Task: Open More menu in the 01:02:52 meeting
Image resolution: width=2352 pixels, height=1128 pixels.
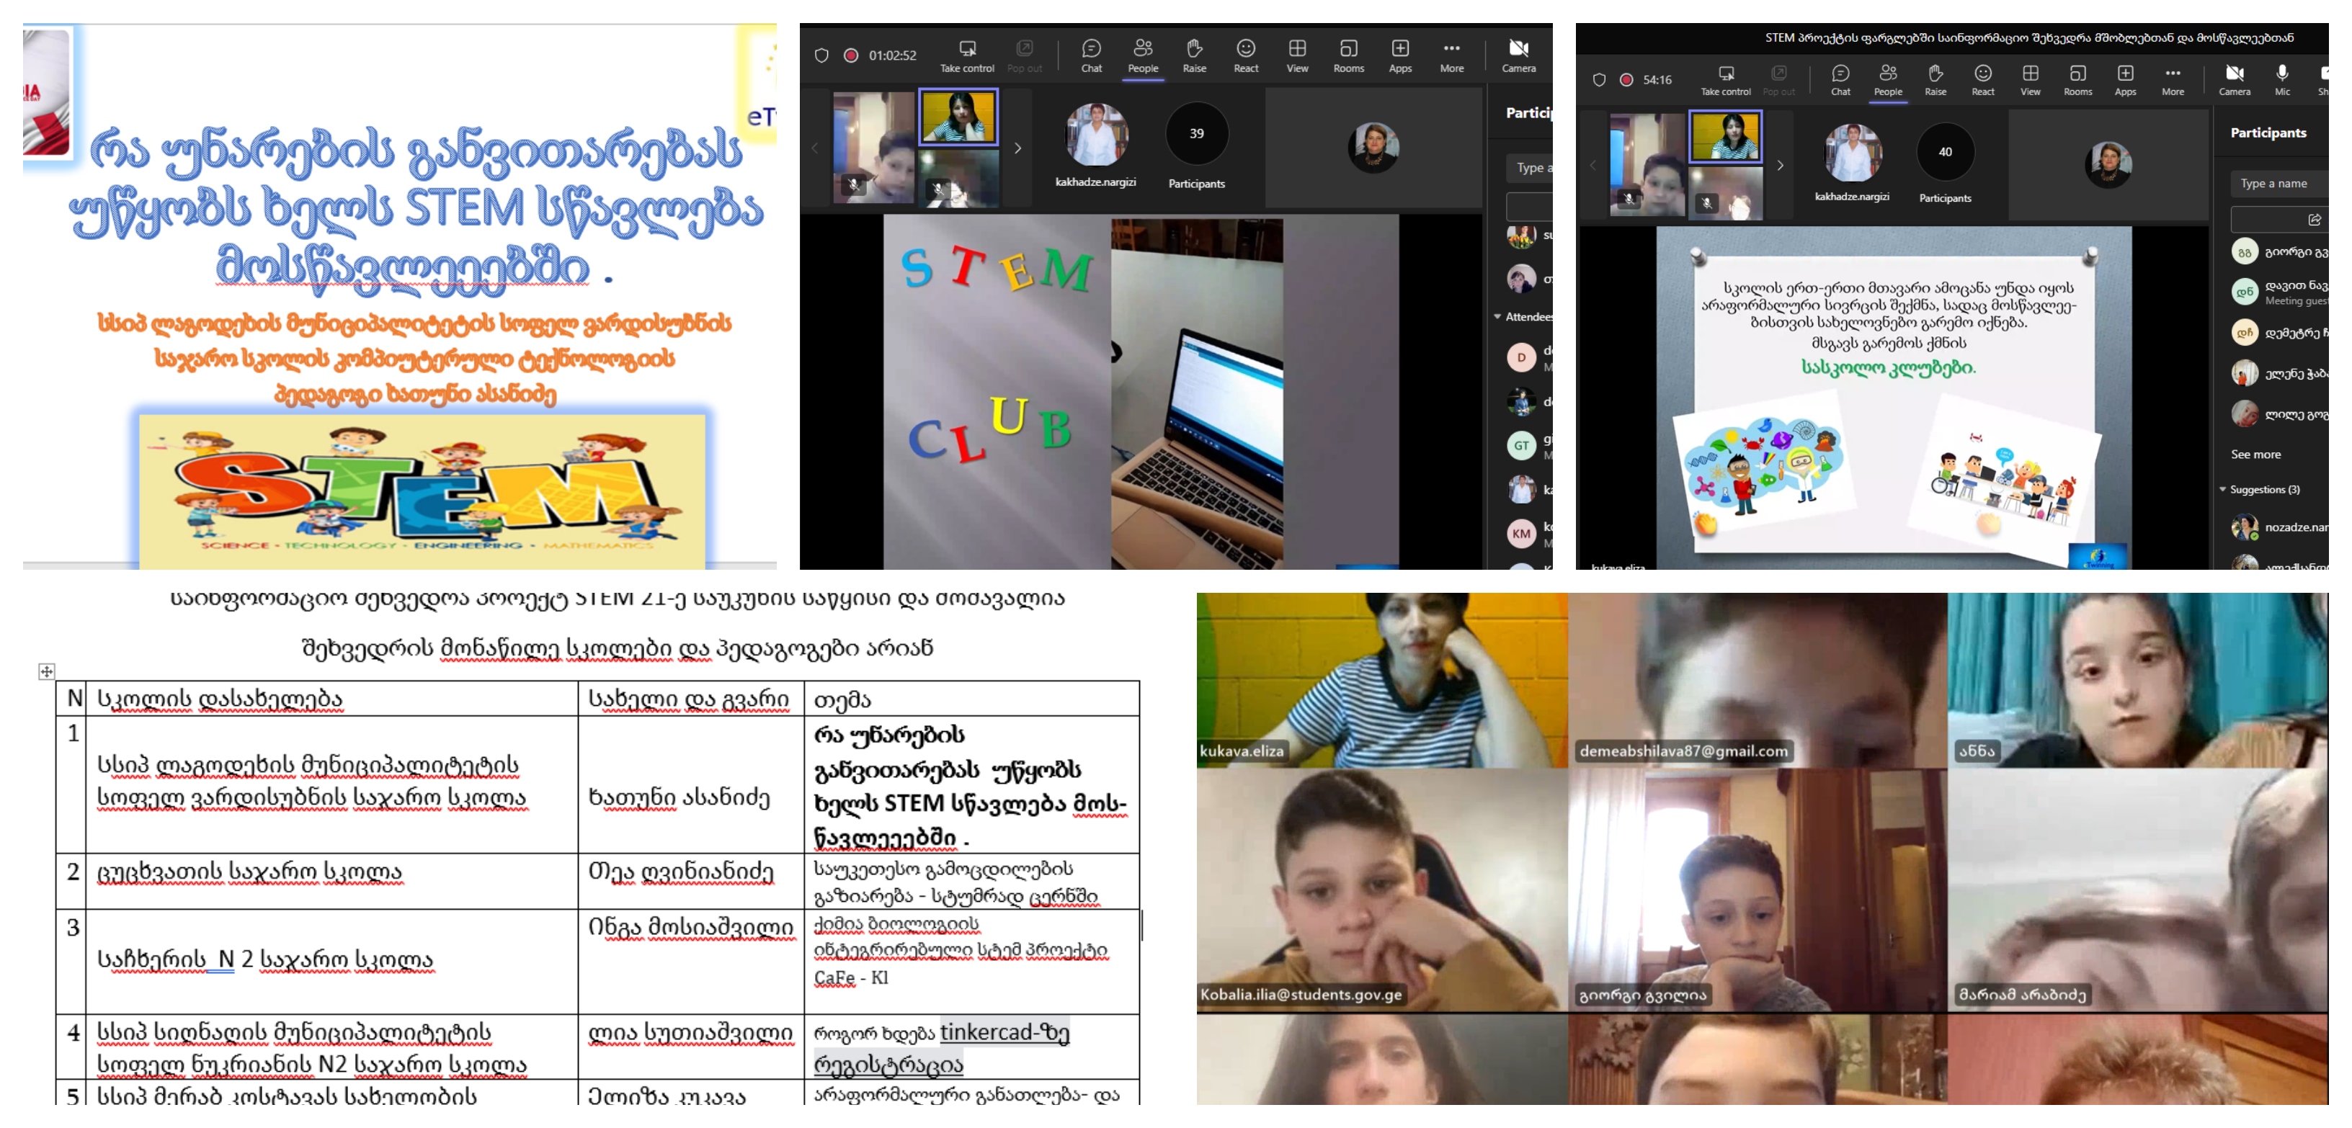Action: [x=1452, y=55]
